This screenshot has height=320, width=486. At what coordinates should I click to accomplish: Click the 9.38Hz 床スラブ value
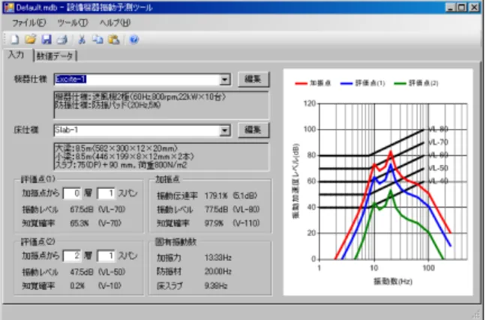point(216,286)
